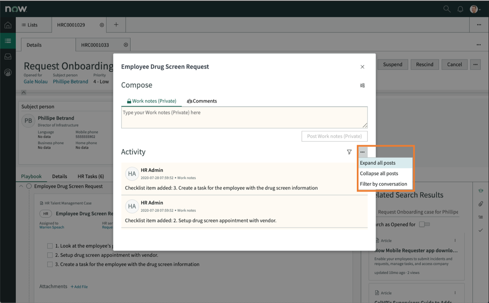The width and height of the screenshot is (489, 303).
Task: Select 'Collapse all posts' menu option
Action: tap(385, 173)
